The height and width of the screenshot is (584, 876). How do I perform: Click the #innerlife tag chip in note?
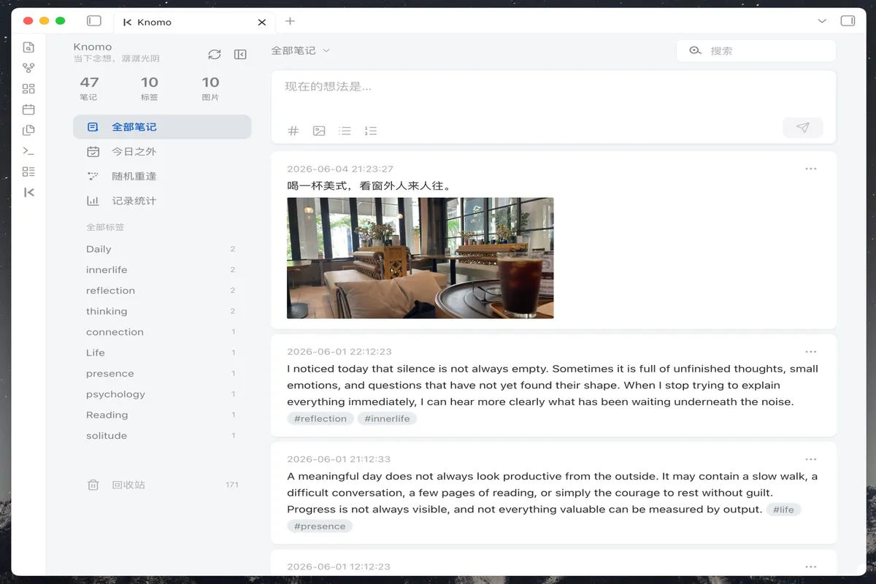coord(387,419)
